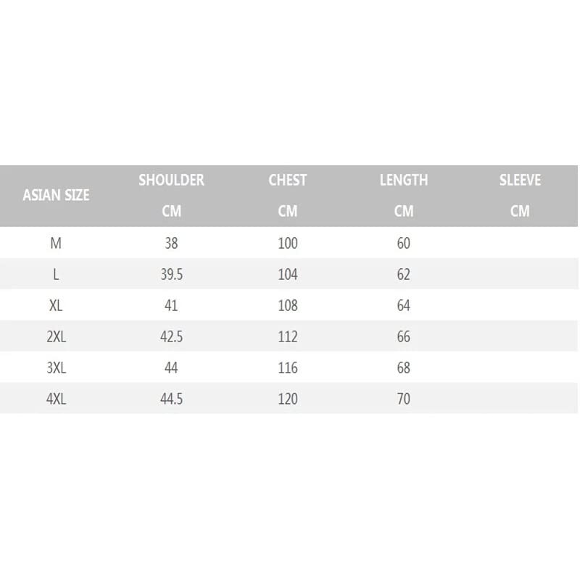Select the XL size row label
The image size is (580, 580).
pyautogui.click(x=56, y=306)
